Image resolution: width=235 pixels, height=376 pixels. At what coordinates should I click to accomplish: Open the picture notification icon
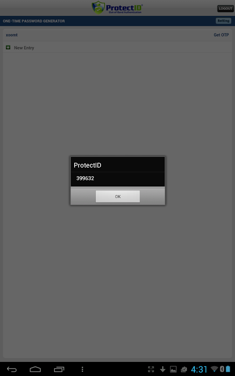click(173, 369)
